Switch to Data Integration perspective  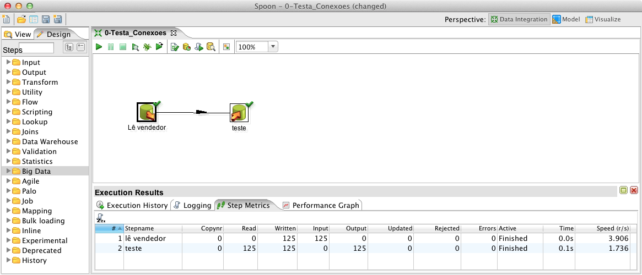point(519,19)
